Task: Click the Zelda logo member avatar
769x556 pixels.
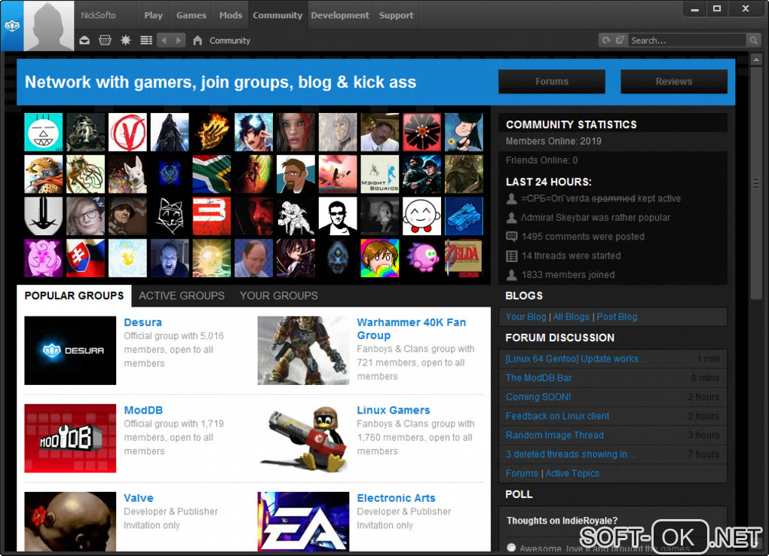Action: click(x=464, y=258)
